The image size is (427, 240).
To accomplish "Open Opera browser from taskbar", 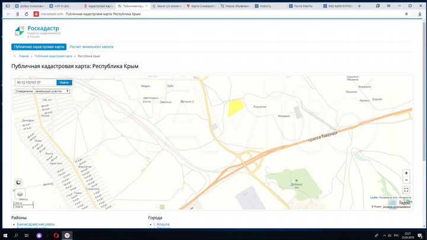I will pos(56,235).
